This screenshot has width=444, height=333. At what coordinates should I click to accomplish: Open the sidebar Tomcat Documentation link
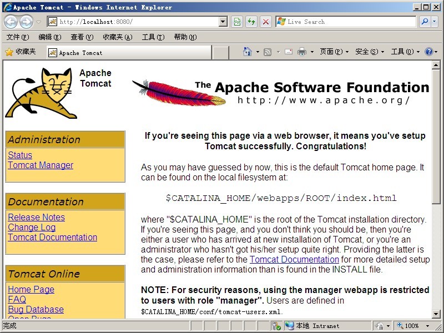[x=52, y=238]
